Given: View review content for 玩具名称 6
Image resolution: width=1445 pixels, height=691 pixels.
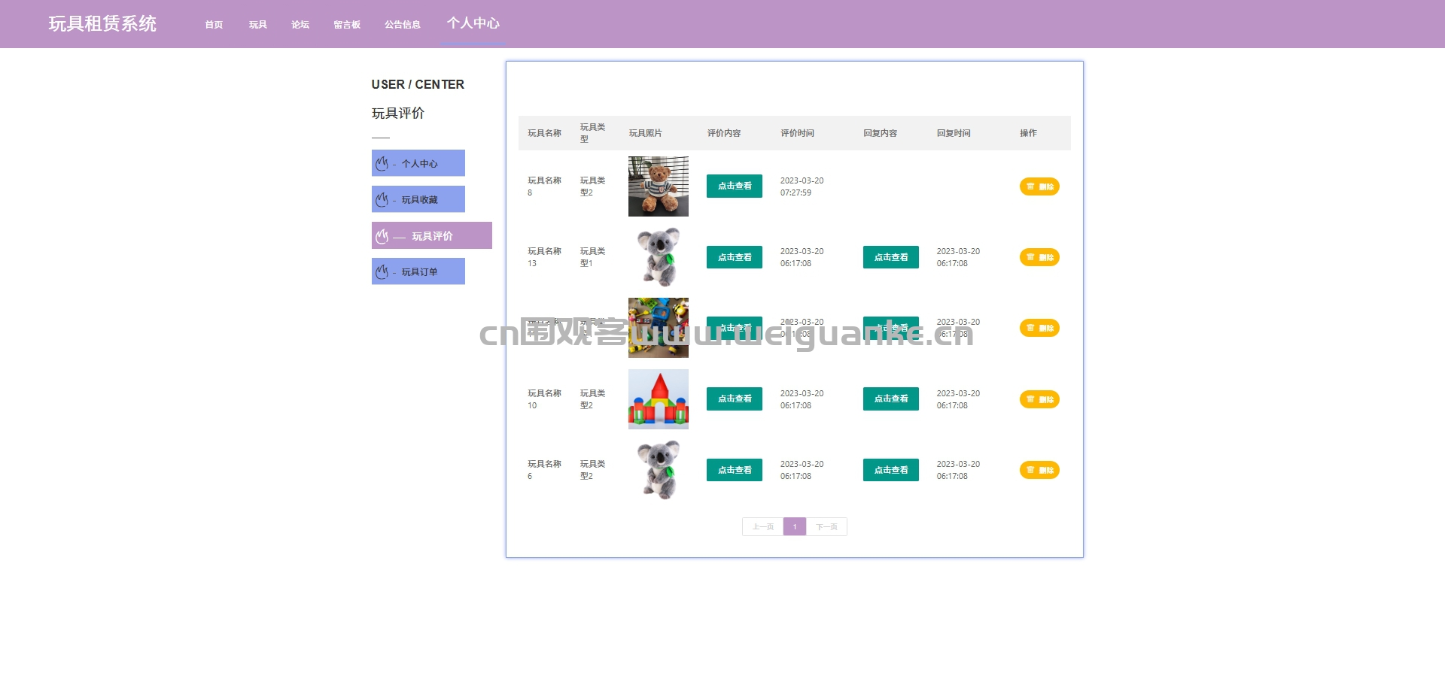Looking at the screenshot, I should 735,470.
